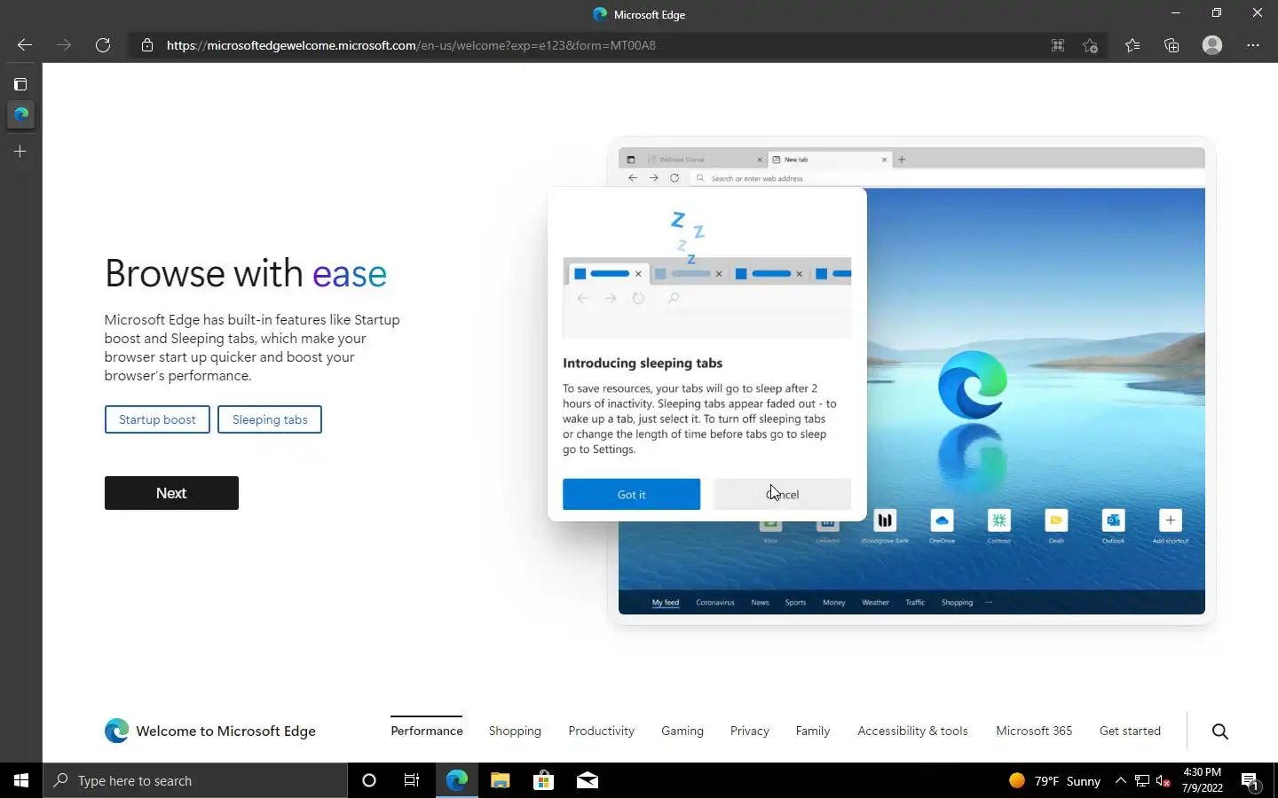Click the forward navigation arrow
The width and height of the screenshot is (1278, 798).
pos(64,45)
